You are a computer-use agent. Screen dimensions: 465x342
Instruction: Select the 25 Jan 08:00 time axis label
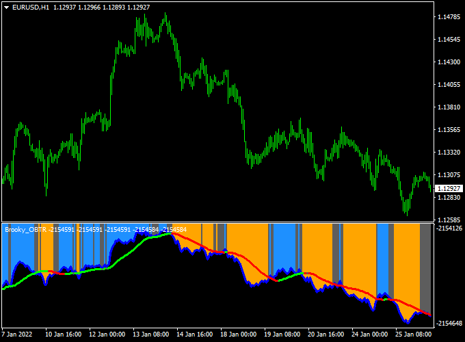pyautogui.click(x=414, y=334)
